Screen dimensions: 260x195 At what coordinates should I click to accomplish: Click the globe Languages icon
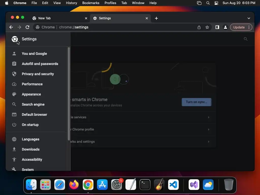pos(14,139)
